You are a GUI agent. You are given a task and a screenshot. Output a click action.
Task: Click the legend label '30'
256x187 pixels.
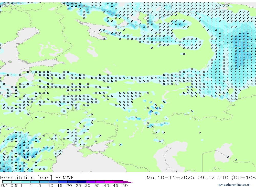tap(88, 185)
